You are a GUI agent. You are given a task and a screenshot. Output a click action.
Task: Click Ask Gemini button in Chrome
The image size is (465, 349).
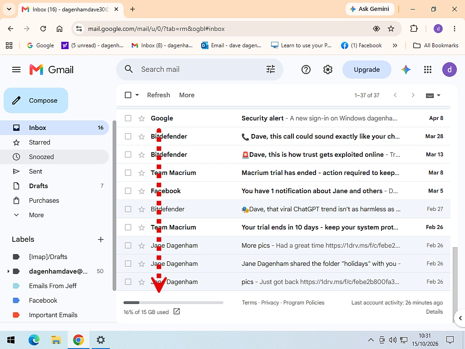coord(370,9)
